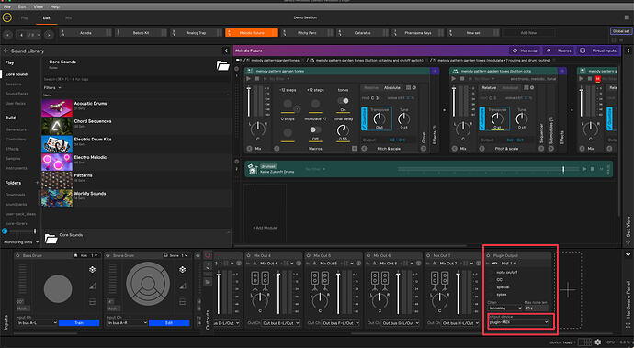Open the File menu
Image resolution: width=634 pixels, height=348 pixels.
click(x=7, y=6)
